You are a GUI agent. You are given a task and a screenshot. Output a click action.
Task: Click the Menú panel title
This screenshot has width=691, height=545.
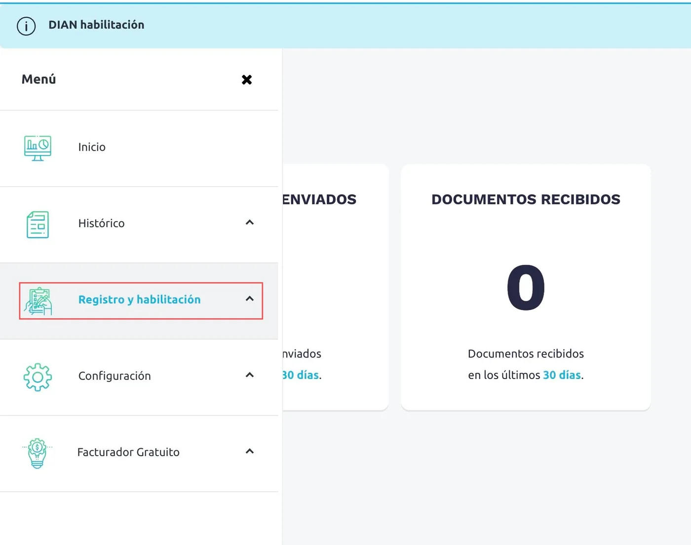pos(39,79)
